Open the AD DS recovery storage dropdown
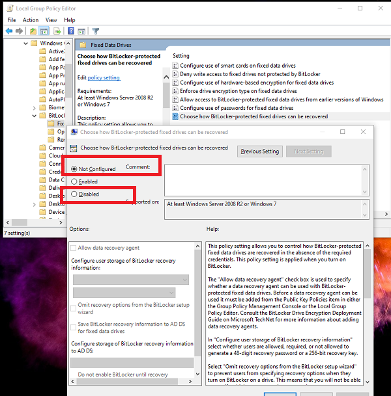Viewport: 391px width, 396px height. (x=132, y=363)
